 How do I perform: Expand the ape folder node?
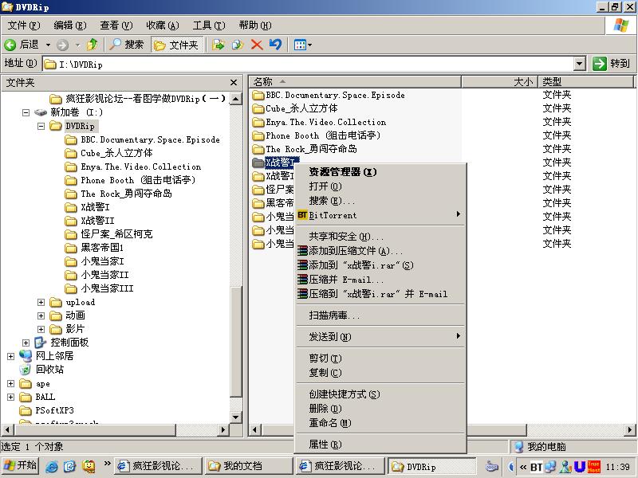point(11,384)
